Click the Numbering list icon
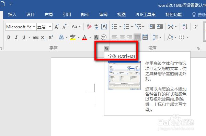The image size is (206, 136). 126,27
